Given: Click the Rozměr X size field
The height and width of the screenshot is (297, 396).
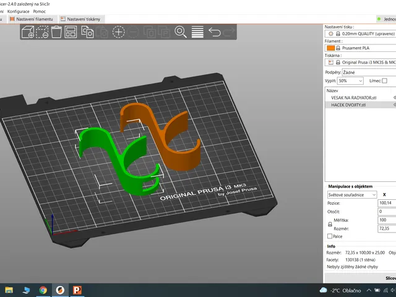Looking at the screenshot, I should (x=387, y=228).
